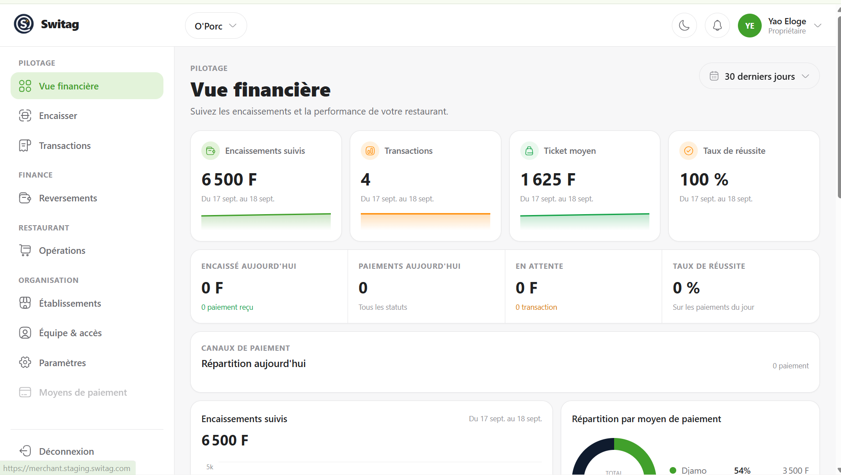
Task: Click the Transactions card chart icon
Action: point(370,151)
